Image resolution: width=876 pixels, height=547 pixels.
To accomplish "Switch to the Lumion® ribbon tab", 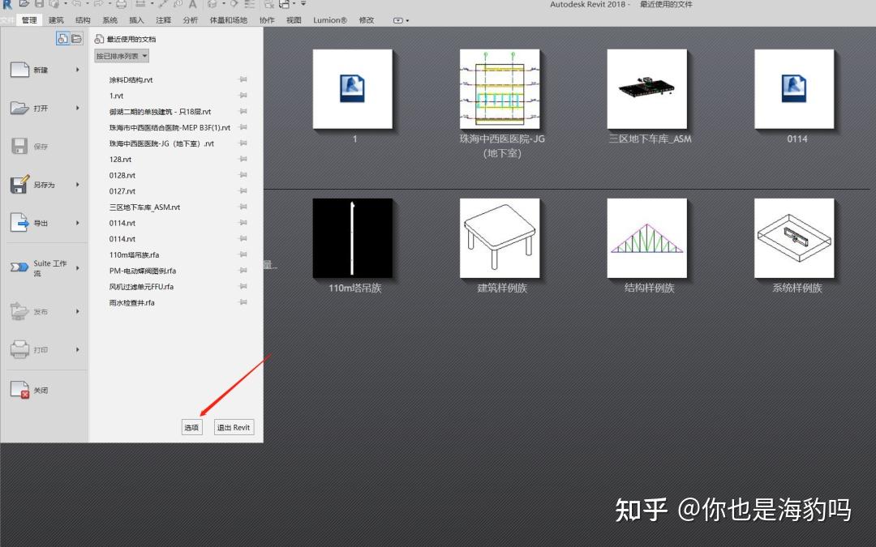I will point(329,20).
